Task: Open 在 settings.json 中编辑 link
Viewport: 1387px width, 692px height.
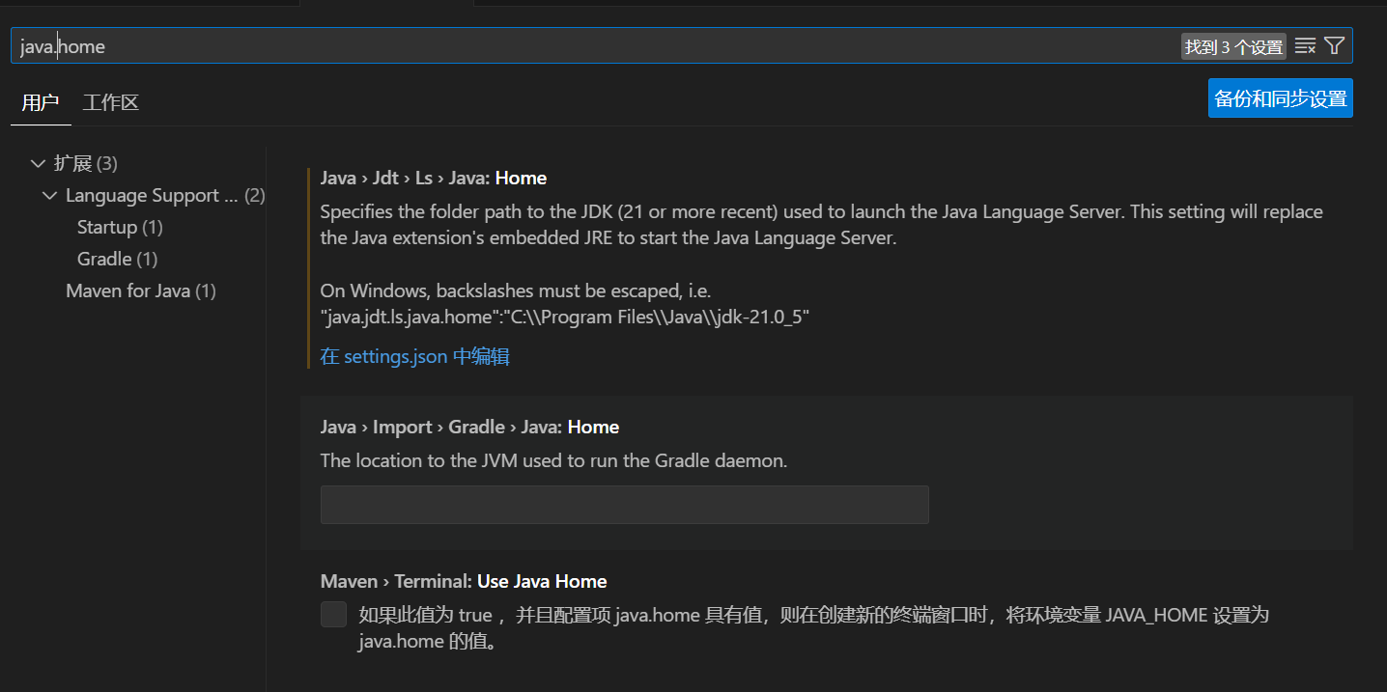Action: (414, 356)
